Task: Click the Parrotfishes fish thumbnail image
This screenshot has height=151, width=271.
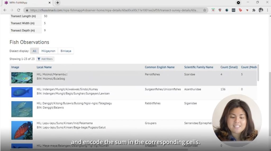Action: (22, 78)
